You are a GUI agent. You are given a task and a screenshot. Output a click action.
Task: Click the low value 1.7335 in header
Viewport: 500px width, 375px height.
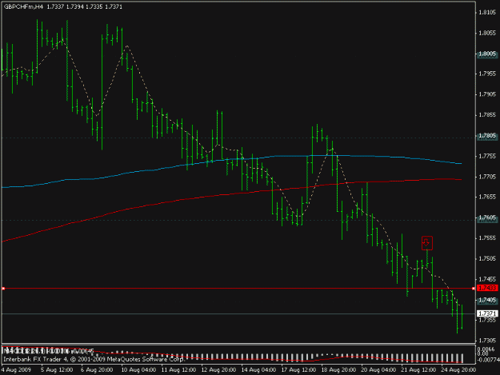pos(94,6)
